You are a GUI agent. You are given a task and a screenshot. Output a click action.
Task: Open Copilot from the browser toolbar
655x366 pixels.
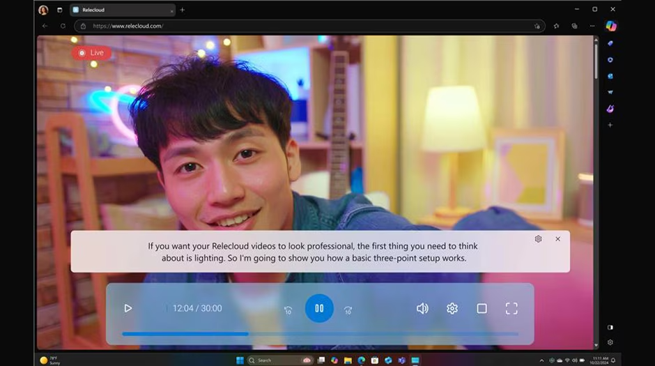pos(610,26)
